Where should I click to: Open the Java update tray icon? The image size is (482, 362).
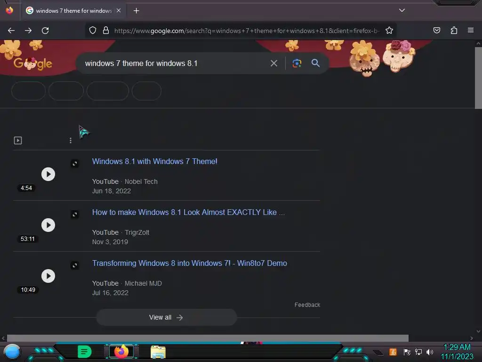(x=393, y=352)
